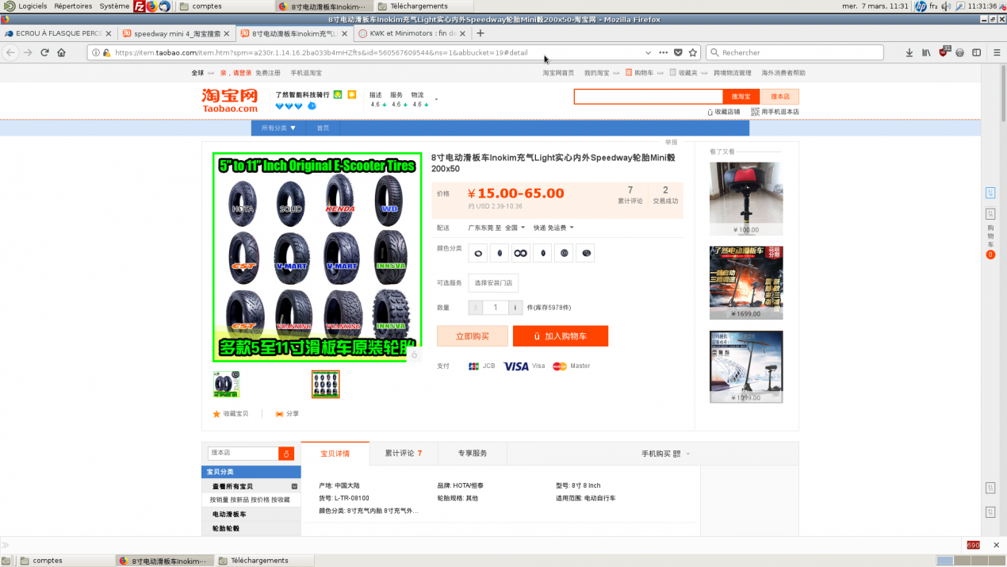The height and width of the screenshot is (567, 1007).
Task: Launch FileZilla from the top panel
Action: pyautogui.click(x=140, y=6)
